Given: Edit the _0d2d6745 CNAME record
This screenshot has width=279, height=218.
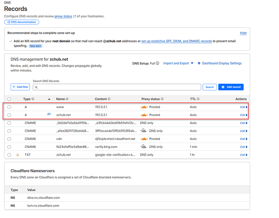Looking at the screenshot, I should (244, 123).
